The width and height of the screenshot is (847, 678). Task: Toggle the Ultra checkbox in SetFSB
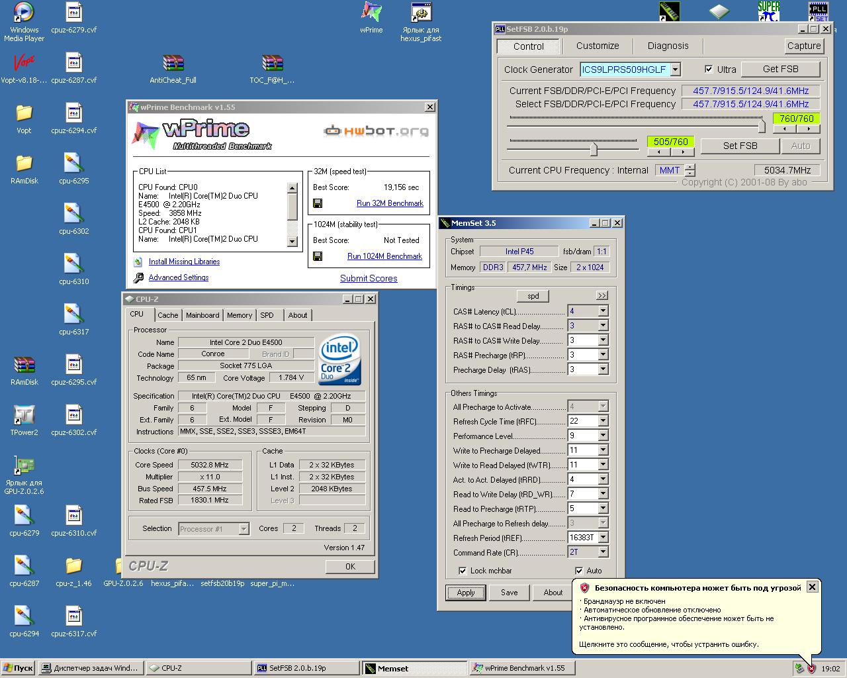click(709, 69)
